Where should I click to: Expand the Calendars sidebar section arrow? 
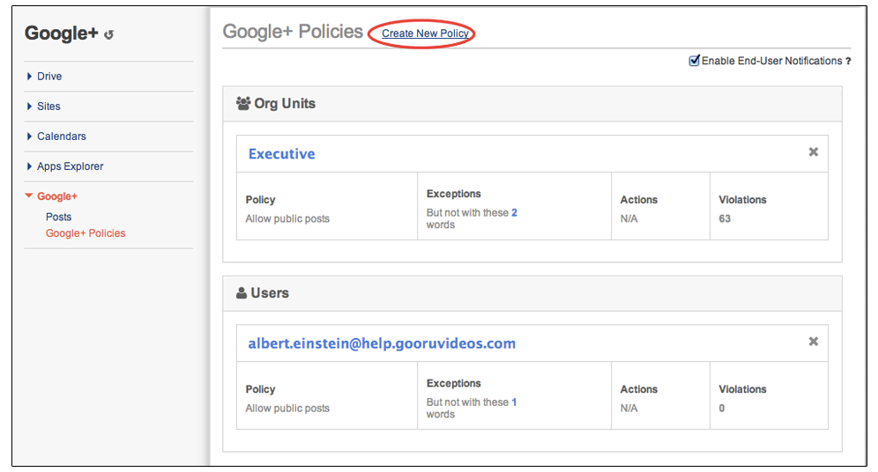tap(29, 136)
